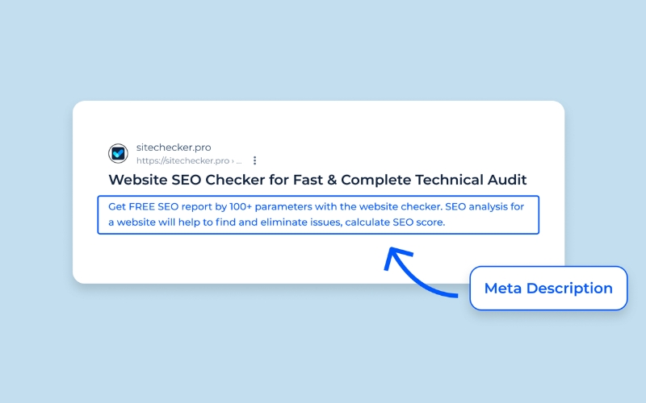Click the sitechecker.pro site name
Screen dimensions: 646x403
(174, 147)
